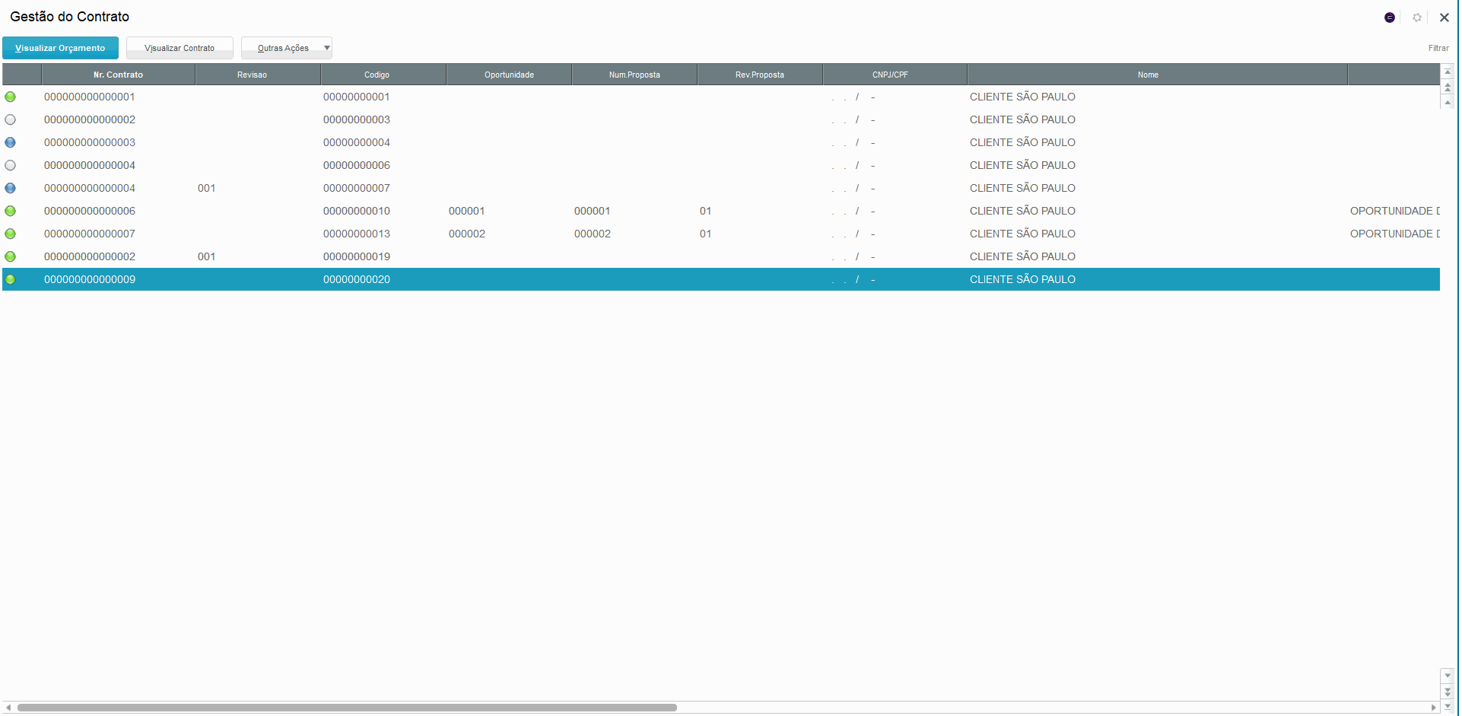Screen dimensions: 1462x716
Task: Click codigo cell 00000000007
Action: pos(357,188)
